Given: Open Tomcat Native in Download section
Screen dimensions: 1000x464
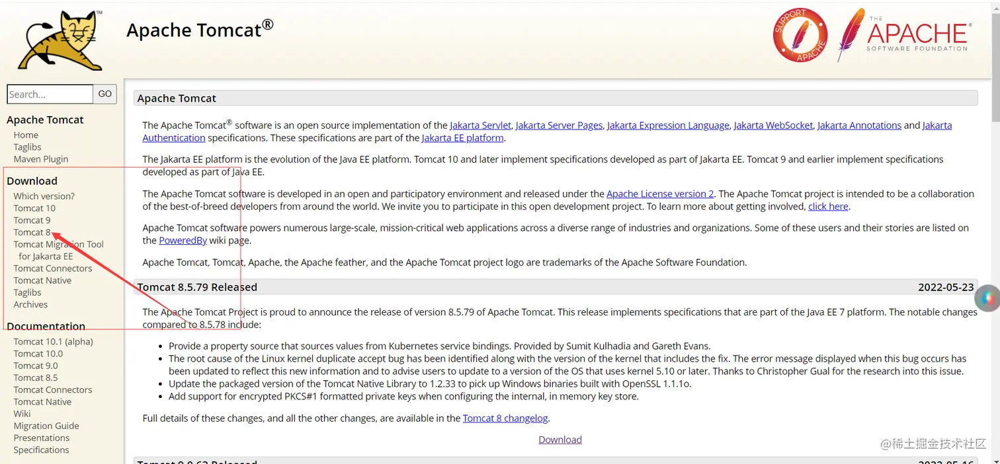Looking at the screenshot, I should click(42, 281).
